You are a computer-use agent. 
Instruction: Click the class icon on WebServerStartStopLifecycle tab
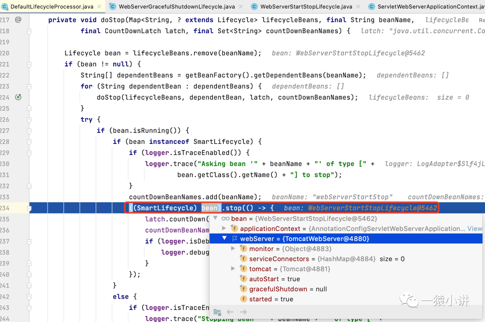click(254, 6)
